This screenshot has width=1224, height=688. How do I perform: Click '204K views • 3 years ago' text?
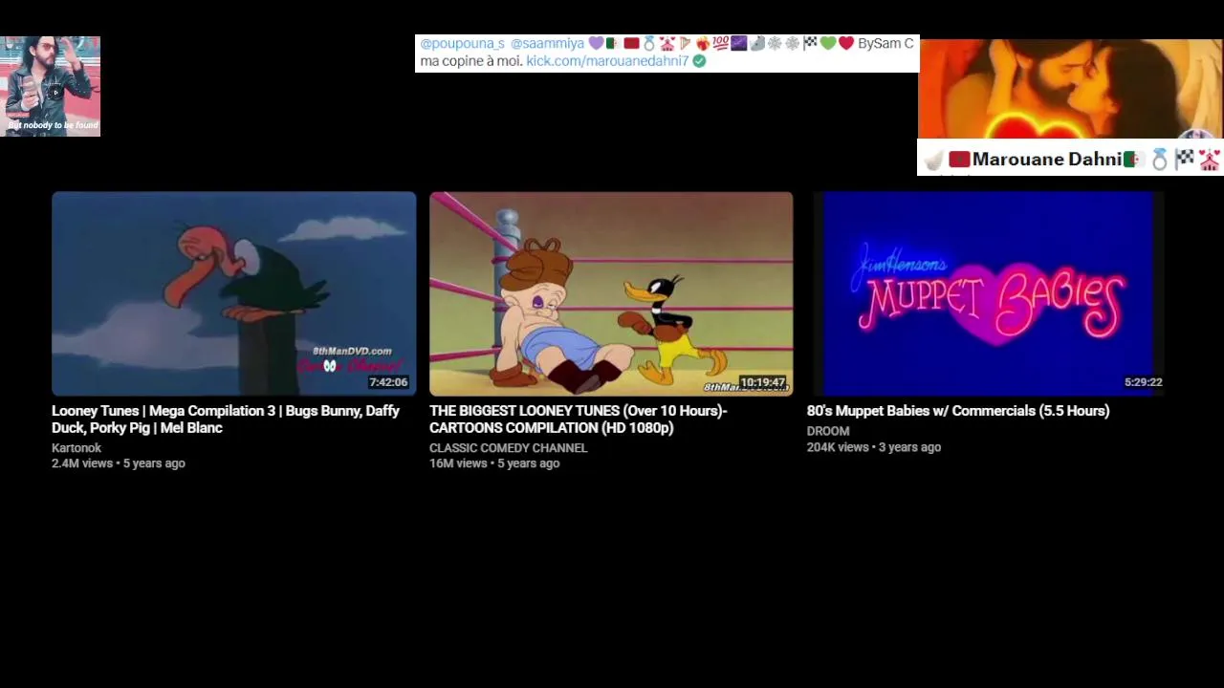[874, 447]
